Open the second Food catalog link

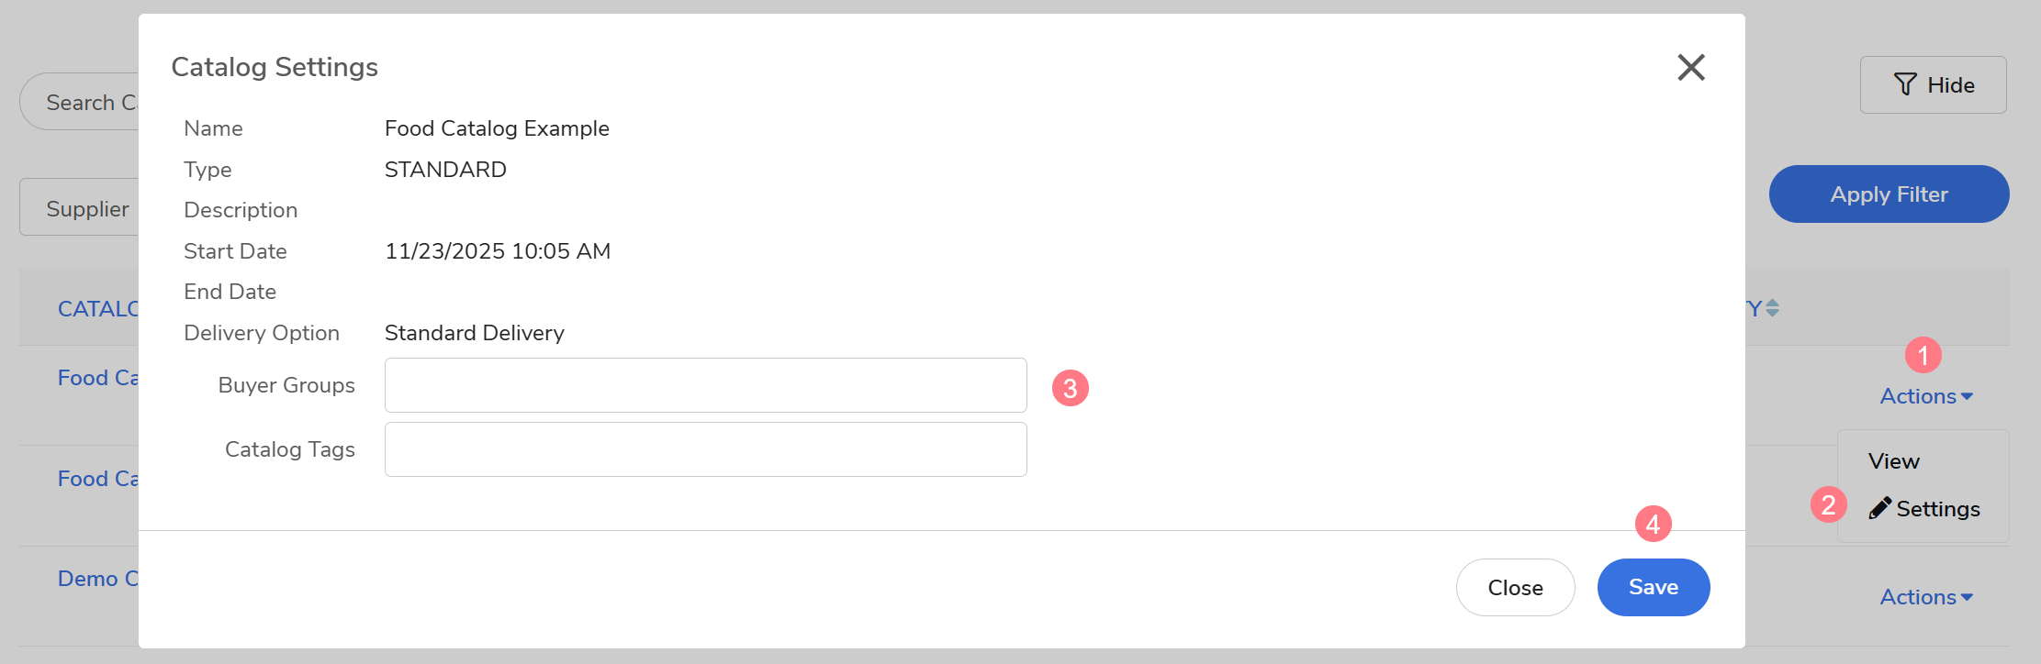[97, 479]
